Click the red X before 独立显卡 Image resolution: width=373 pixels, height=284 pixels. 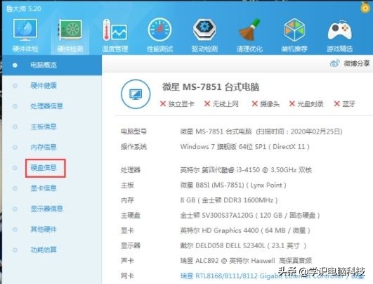[x=163, y=104]
